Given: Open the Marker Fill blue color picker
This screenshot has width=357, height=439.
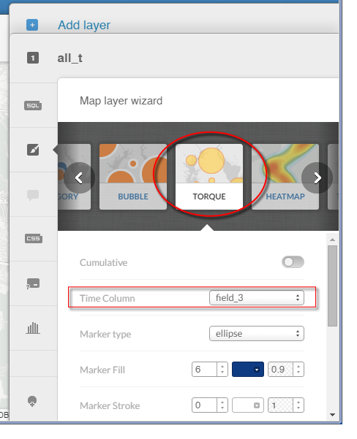Looking at the screenshot, I should tap(248, 370).
